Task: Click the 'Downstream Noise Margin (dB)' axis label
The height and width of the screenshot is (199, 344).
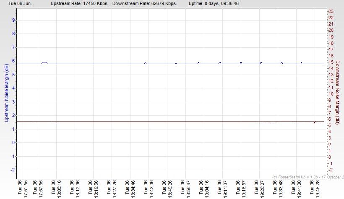Action: click(337, 92)
